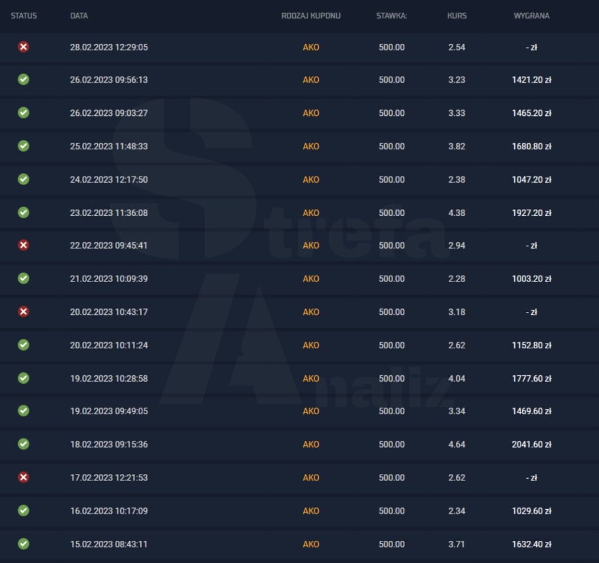Click the 4.64 odds value
Image resolution: width=599 pixels, height=563 pixels.
(x=457, y=445)
